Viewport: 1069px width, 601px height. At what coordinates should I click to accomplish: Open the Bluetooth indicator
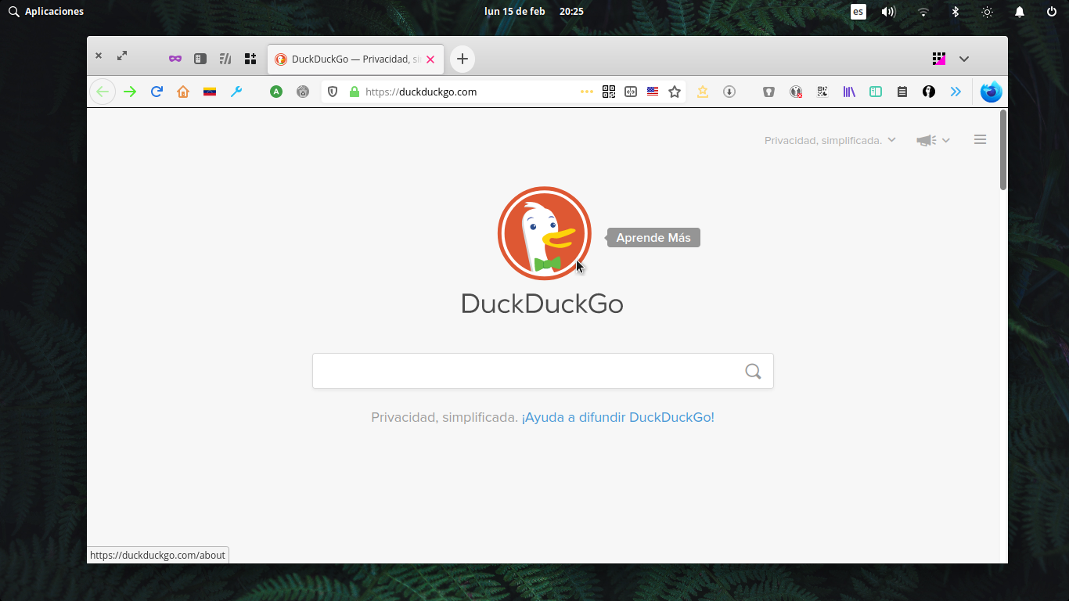955,12
